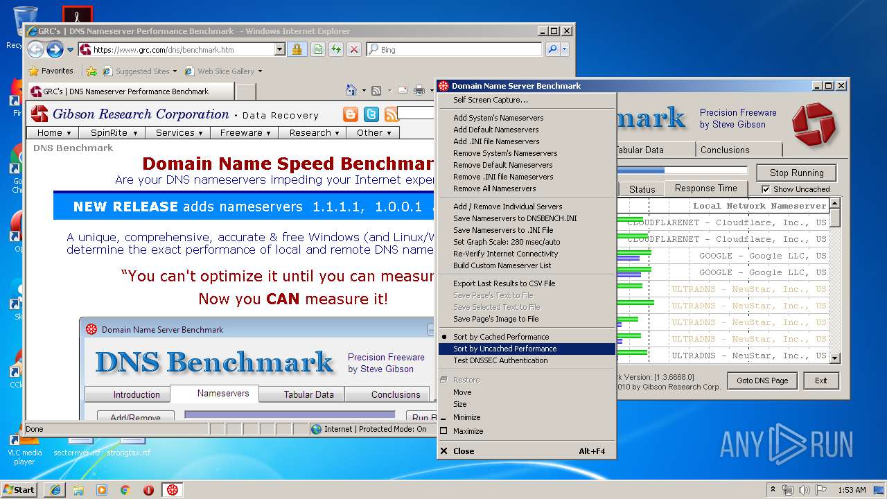The height and width of the screenshot is (499, 887).
Task: Select Sort by Cached Performance option
Action: point(527,337)
